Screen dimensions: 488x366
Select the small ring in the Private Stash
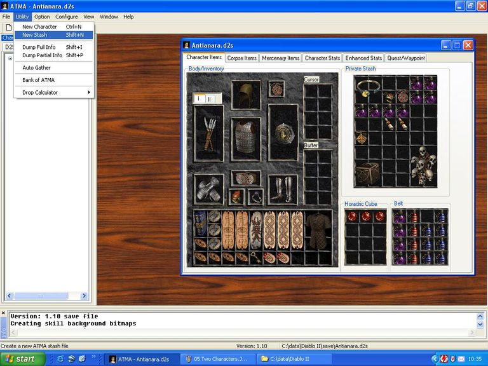pyautogui.click(x=388, y=97)
